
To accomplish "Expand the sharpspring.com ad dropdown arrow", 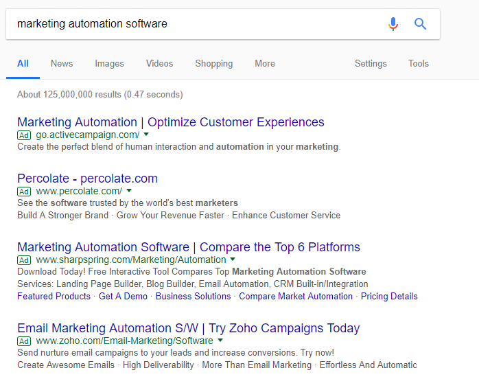I will (233, 259).
